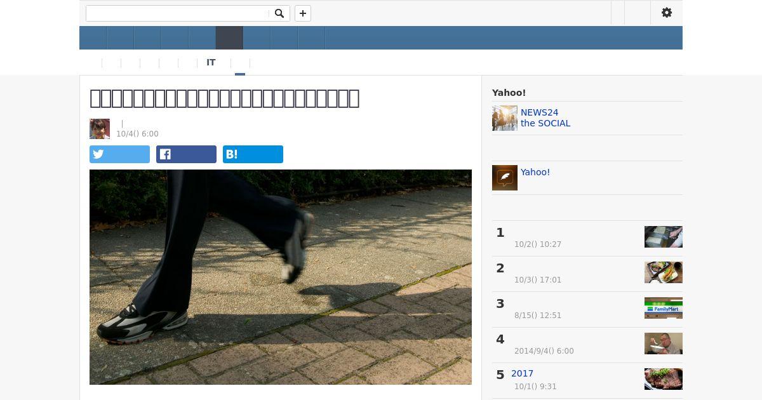This screenshot has width=762, height=400.
Task: Click the 2014/9/4 6:00 ranking date
Action: 544,351
